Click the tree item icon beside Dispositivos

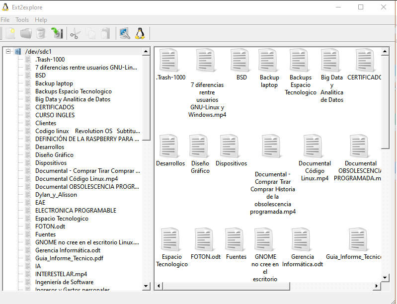coord(28,163)
